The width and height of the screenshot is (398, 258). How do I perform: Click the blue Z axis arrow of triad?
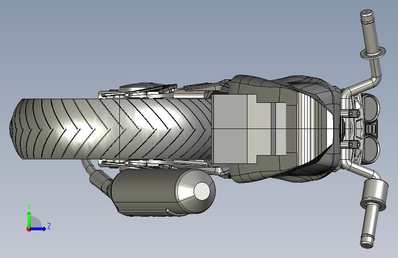38,229
